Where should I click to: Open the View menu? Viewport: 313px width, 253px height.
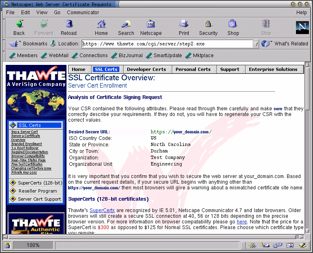pyautogui.click(x=42, y=13)
